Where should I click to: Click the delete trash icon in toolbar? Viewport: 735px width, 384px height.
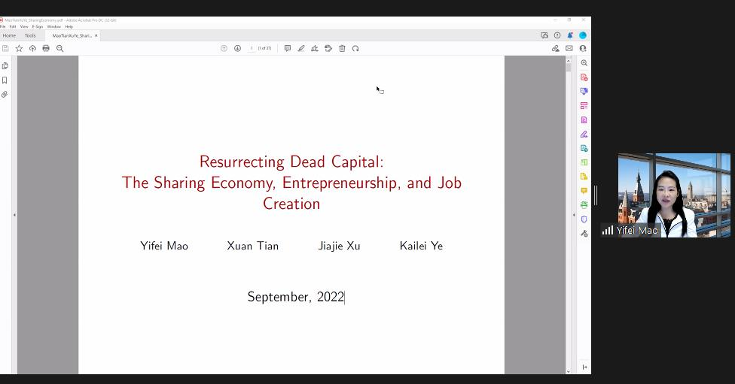(x=342, y=48)
